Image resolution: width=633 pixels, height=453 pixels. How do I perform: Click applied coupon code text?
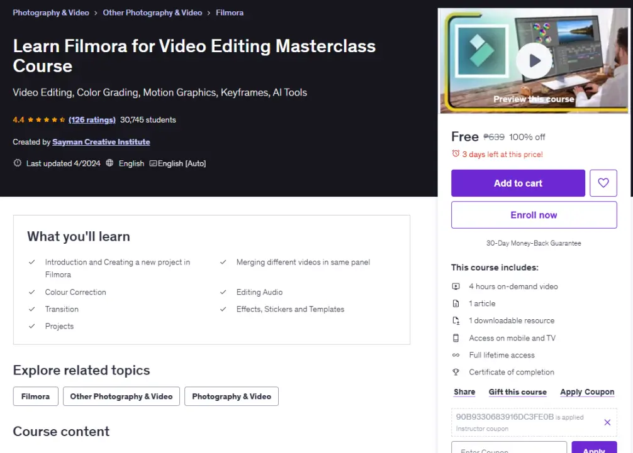(505, 417)
